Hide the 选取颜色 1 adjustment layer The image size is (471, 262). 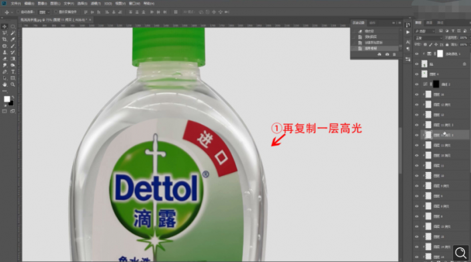click(417, 54)
